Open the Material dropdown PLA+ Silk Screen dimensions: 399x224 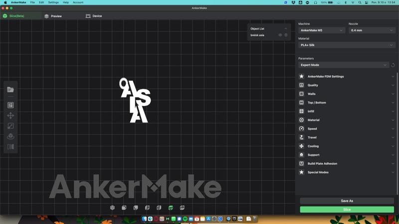click(x=347, y=45)
